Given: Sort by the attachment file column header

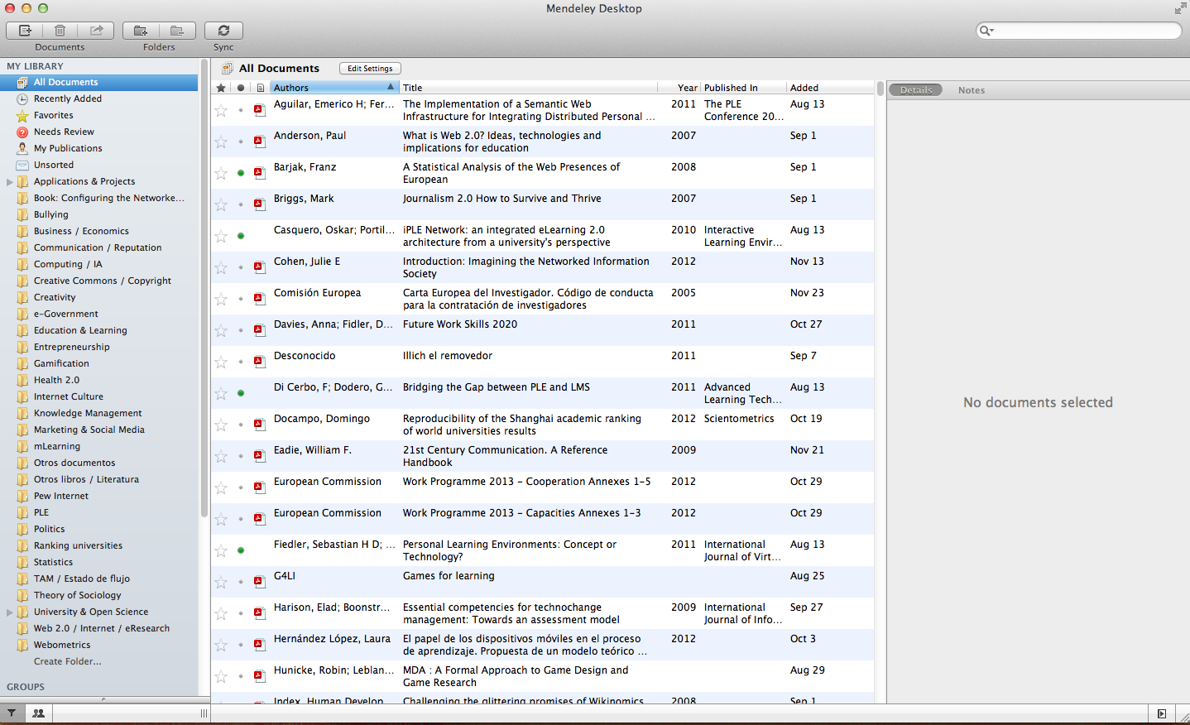Looking at the screenshot, I should tap(261, 88).
